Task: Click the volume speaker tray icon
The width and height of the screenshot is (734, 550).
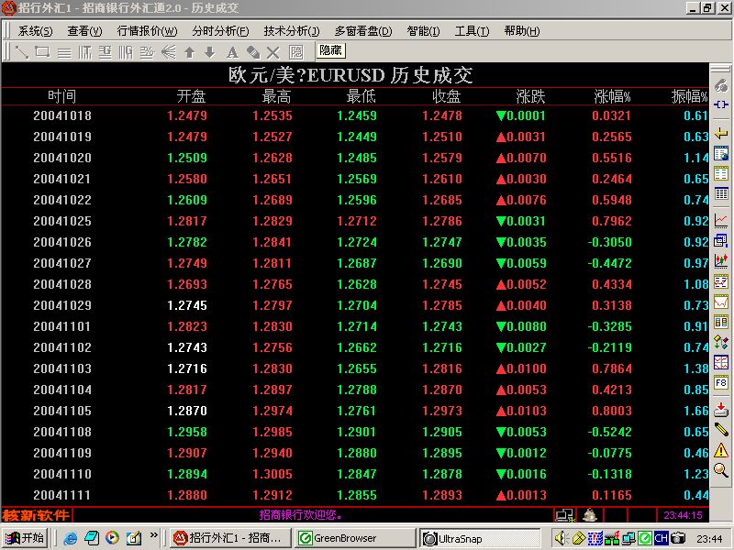Action: [561, 538]
